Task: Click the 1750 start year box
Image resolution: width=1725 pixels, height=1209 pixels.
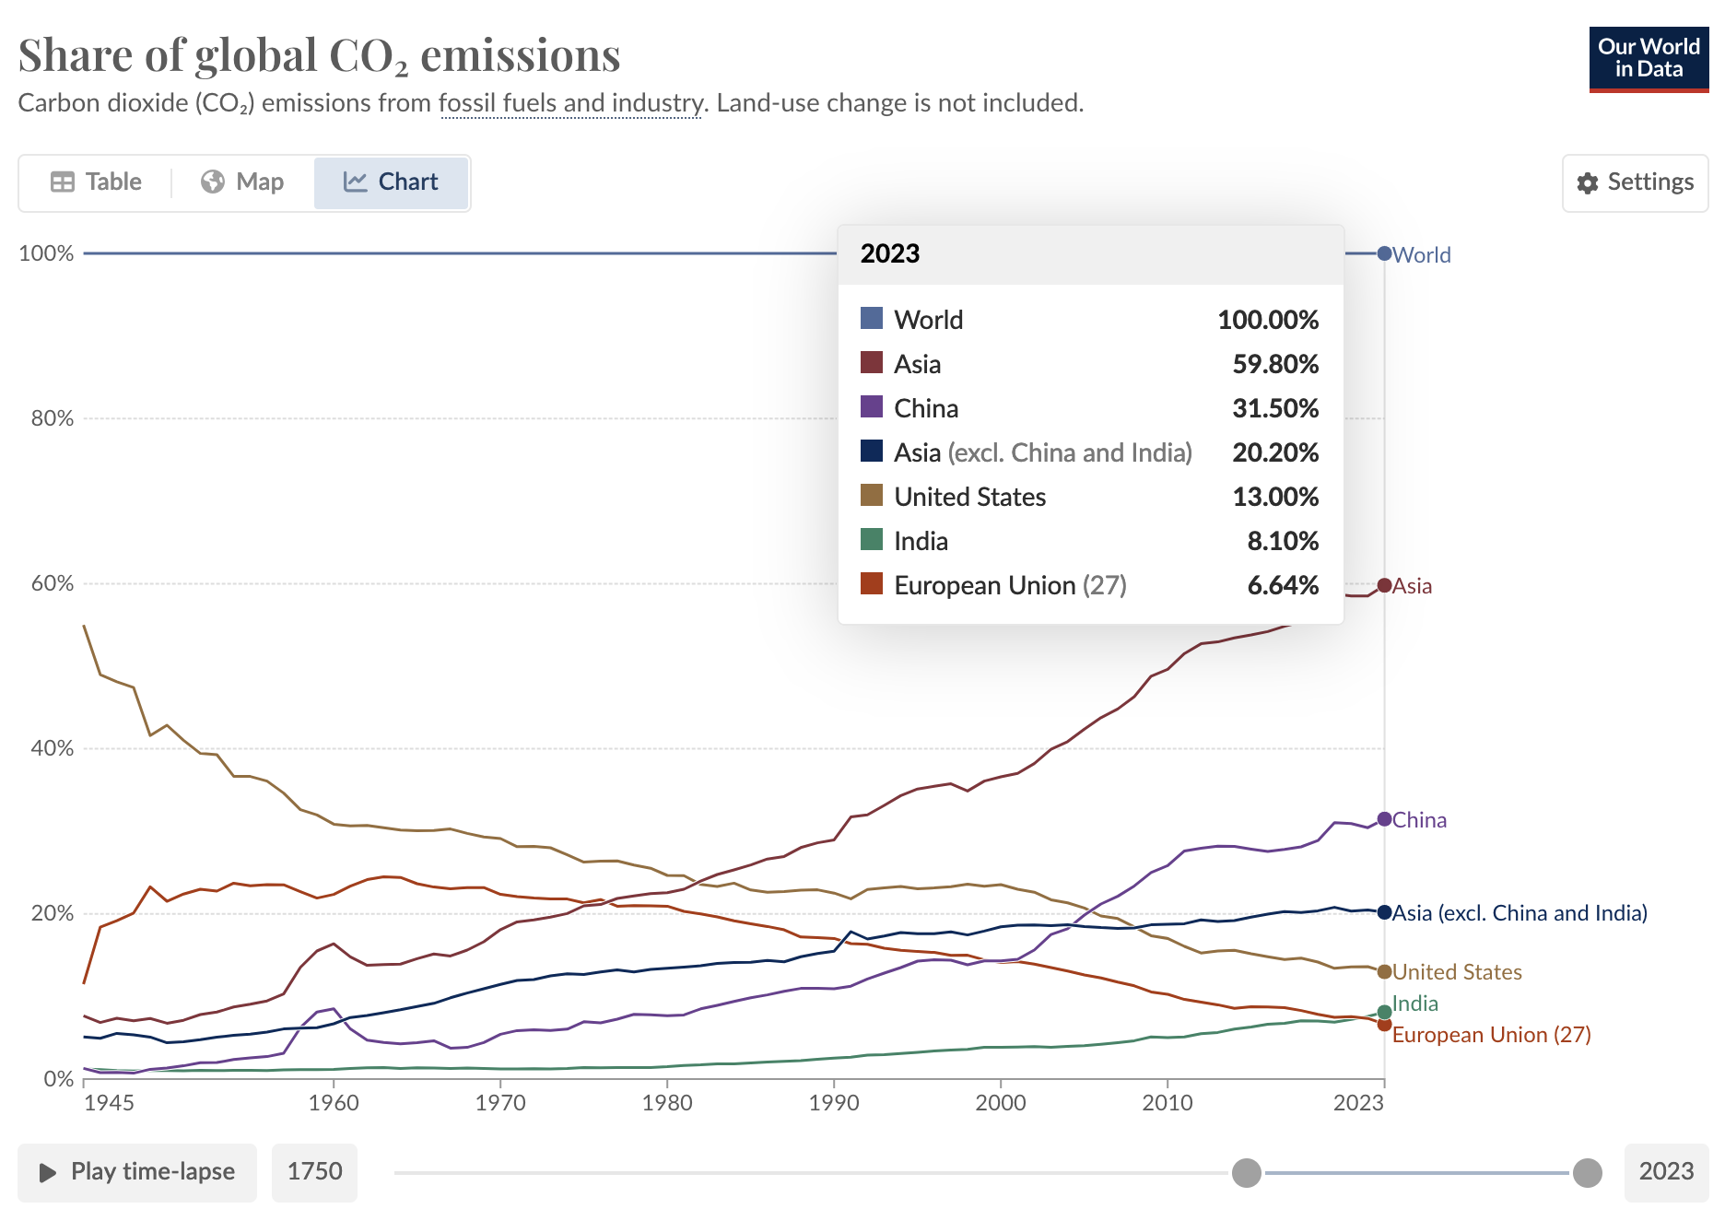Action: 314,1171
